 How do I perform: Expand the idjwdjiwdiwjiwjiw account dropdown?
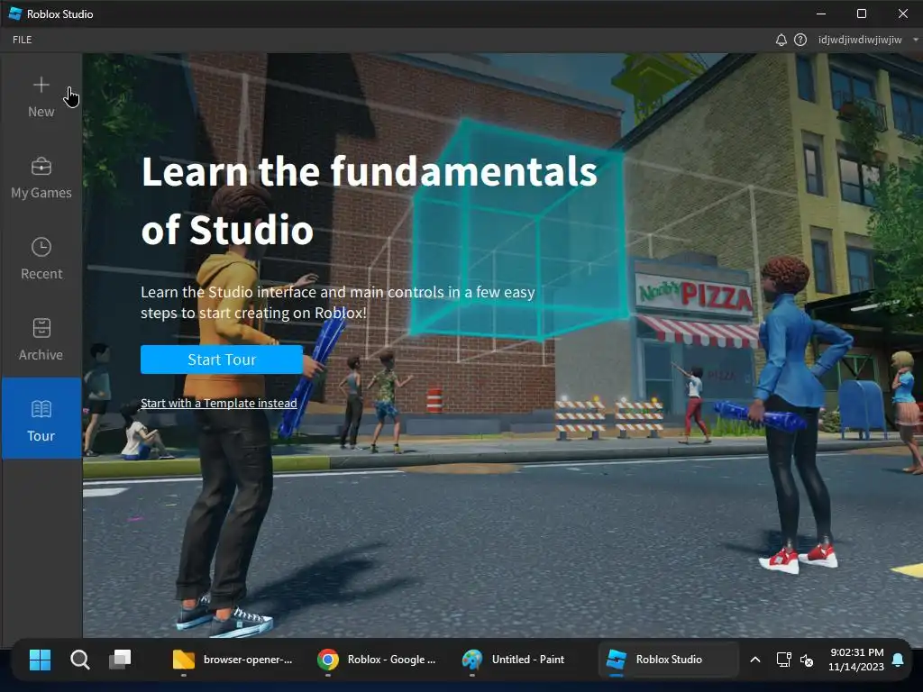[868, 40]
